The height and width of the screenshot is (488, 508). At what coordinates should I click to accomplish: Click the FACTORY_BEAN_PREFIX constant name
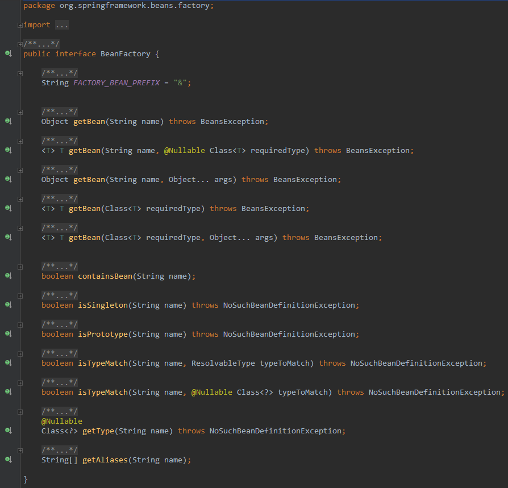(116, 83)
